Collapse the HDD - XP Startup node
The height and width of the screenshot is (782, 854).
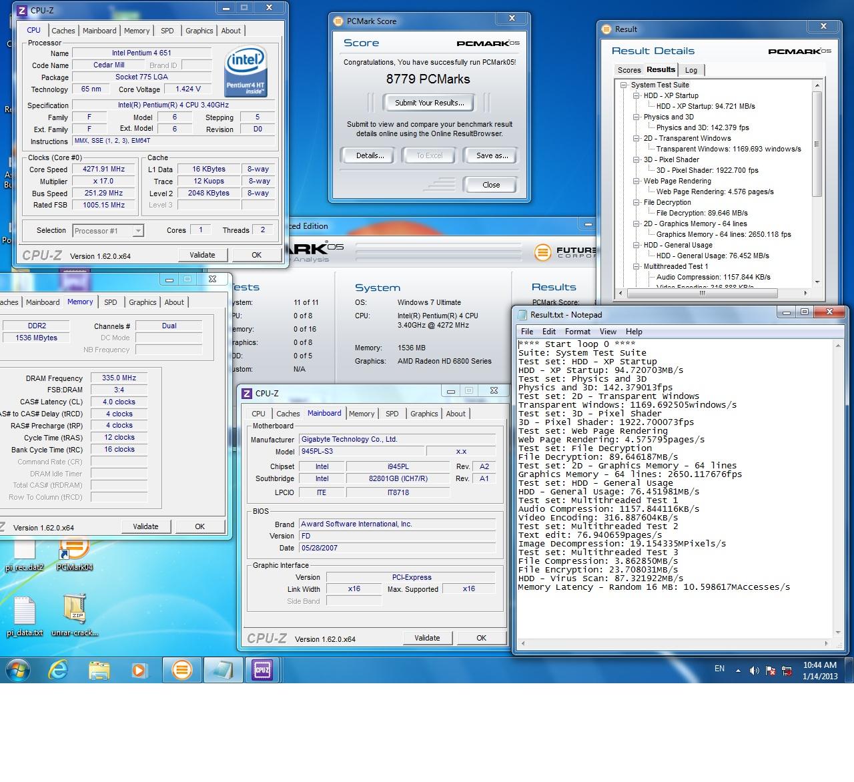pos(636,95)
